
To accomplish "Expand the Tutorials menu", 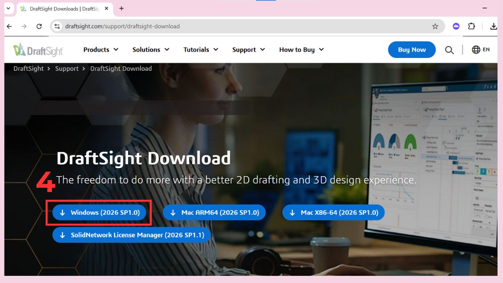I will coord(201,49).
